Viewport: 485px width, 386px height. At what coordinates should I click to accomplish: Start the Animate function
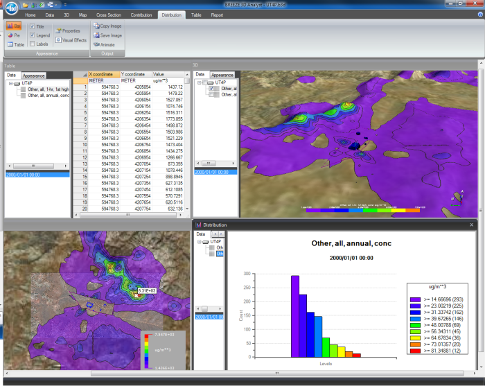click(105, 44)
